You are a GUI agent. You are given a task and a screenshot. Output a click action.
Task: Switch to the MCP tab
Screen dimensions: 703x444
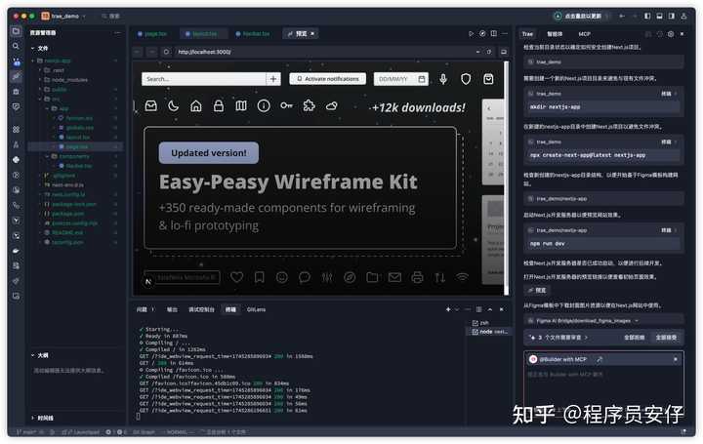click(585, 33)
